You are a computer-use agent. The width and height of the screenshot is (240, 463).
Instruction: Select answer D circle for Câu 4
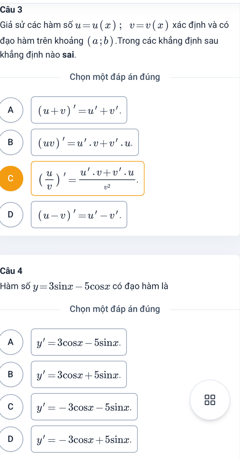click(10, 439)
